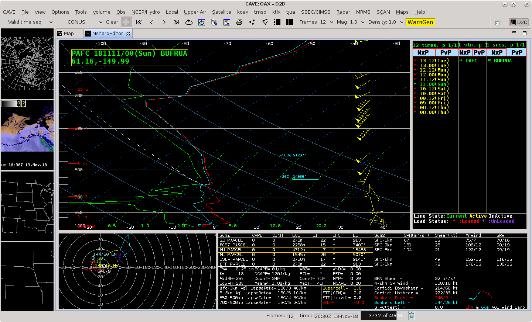Close the NsharpEditor tab
The height and width of the screenshot is (322, 532).
tap(128, 33)
